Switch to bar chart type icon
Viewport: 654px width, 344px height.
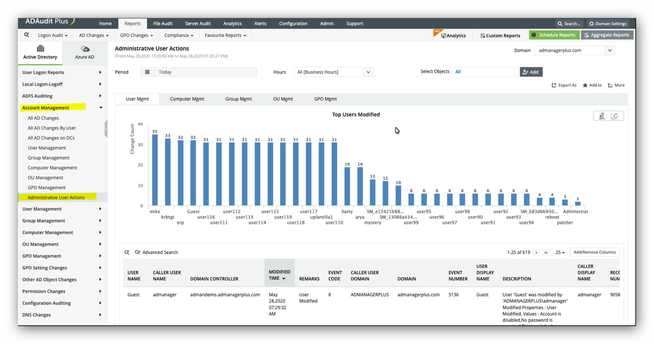[614, 116]
